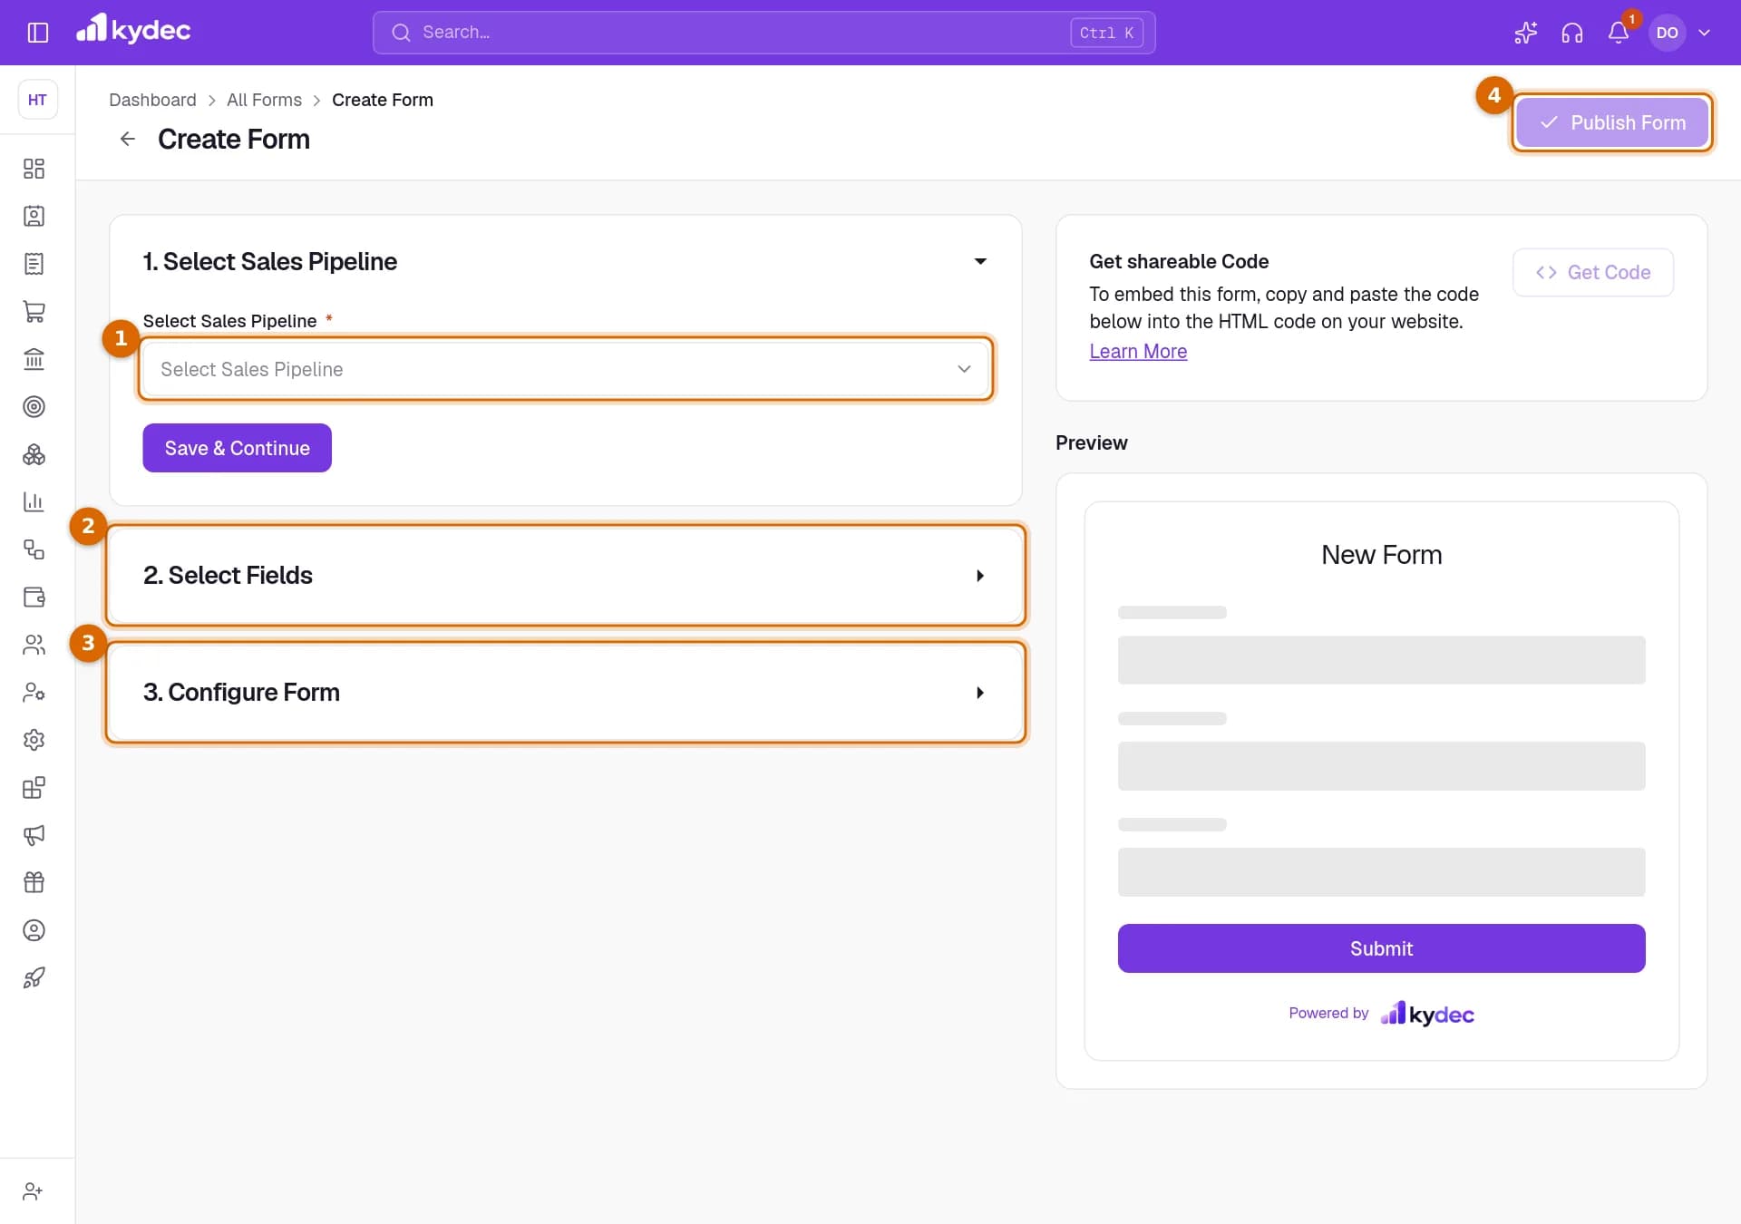Click Dashboard in the breadcrumb
This screenshot has height=1224, width=1741.
coord(152,100)
